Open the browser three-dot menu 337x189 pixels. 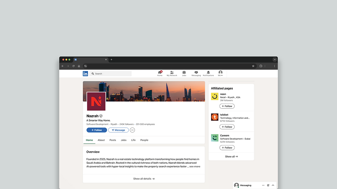274,66
